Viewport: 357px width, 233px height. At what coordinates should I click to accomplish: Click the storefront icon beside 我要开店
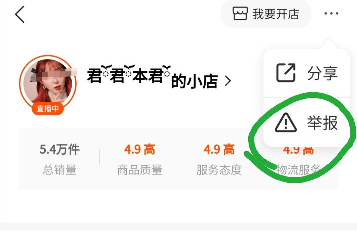coord(240,13)
